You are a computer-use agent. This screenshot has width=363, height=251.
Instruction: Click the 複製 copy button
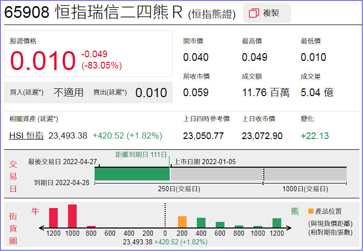click(x=267, y=13)
